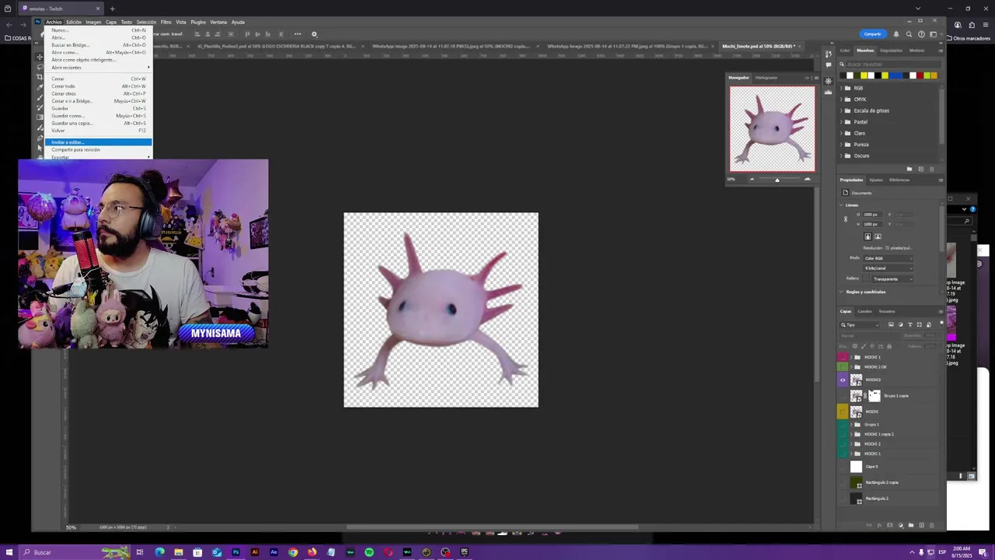Show the MOCHI 2 OK group

pyautogui.click(x=843, y=367)
